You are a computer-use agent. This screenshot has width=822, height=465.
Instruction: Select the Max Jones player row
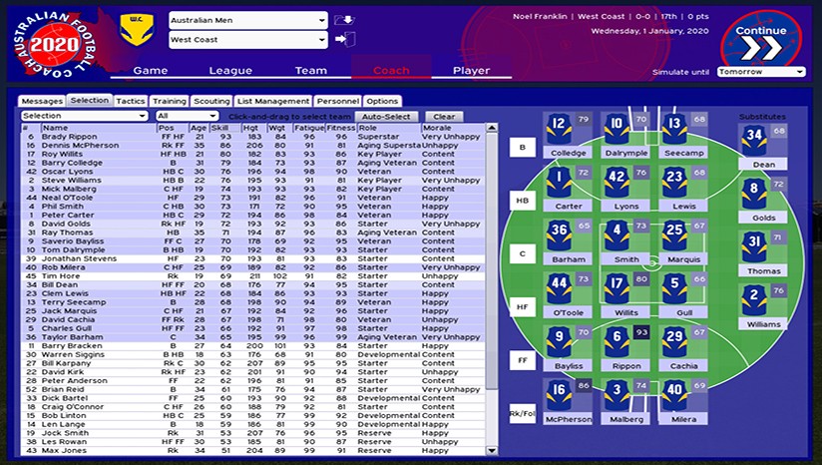pyautogui.click(x=253, y=450)
